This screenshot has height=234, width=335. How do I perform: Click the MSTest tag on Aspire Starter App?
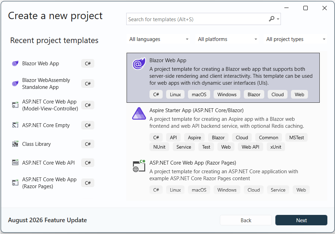tap(296, 137)
